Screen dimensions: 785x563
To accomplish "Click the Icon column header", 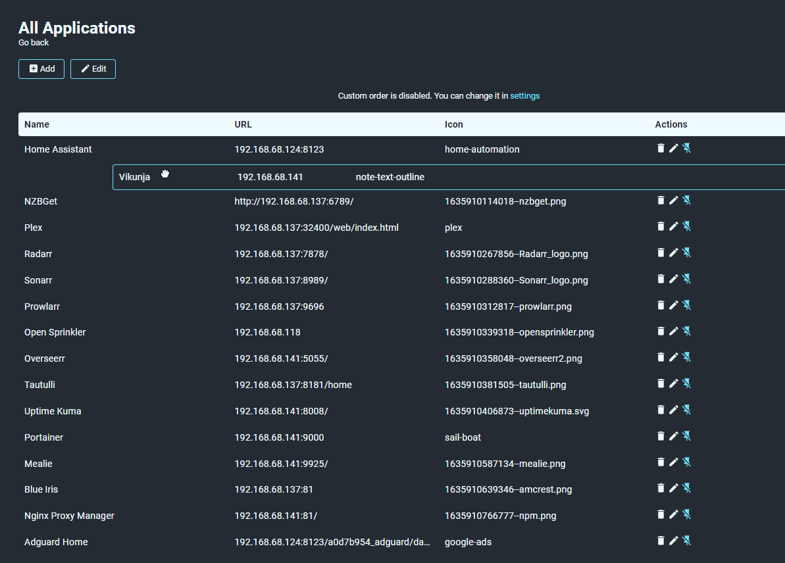I will tap(454, 124).
